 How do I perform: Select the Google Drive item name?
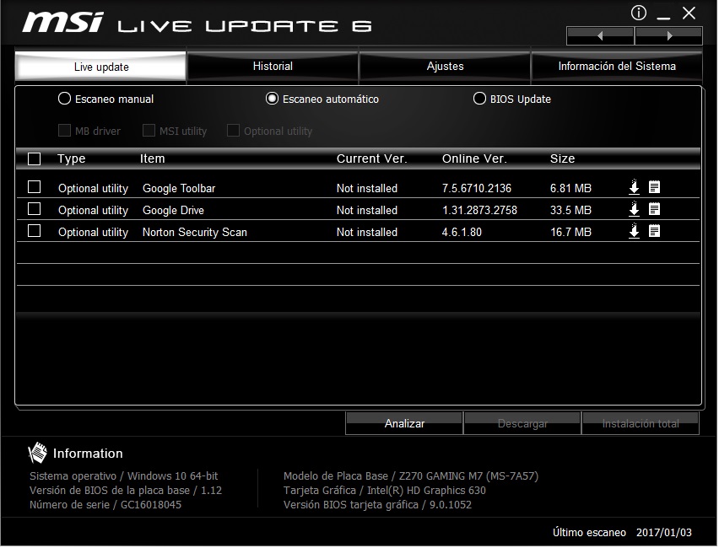[173, 210]
